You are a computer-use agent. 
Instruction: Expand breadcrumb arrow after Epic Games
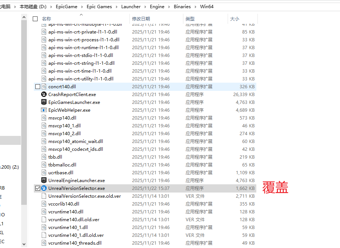point(116,7)
